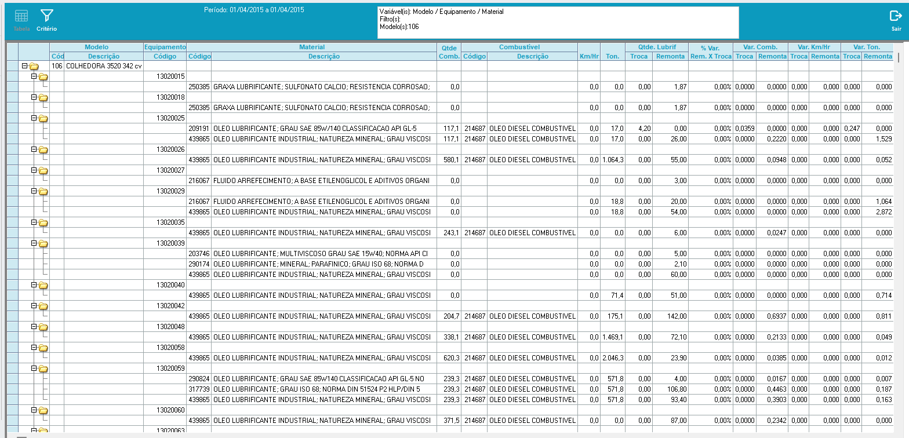This screenshot has width=909, height=438.
Task: Click folder icon beside equipment 13020018
Action: click(43, 97)
